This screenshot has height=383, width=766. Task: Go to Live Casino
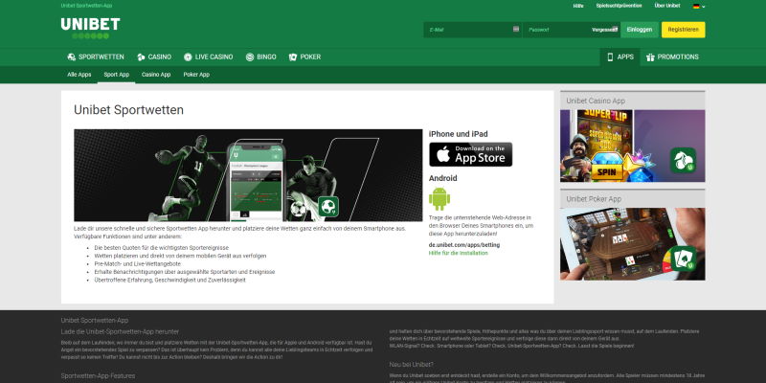[x=208, y=56]
